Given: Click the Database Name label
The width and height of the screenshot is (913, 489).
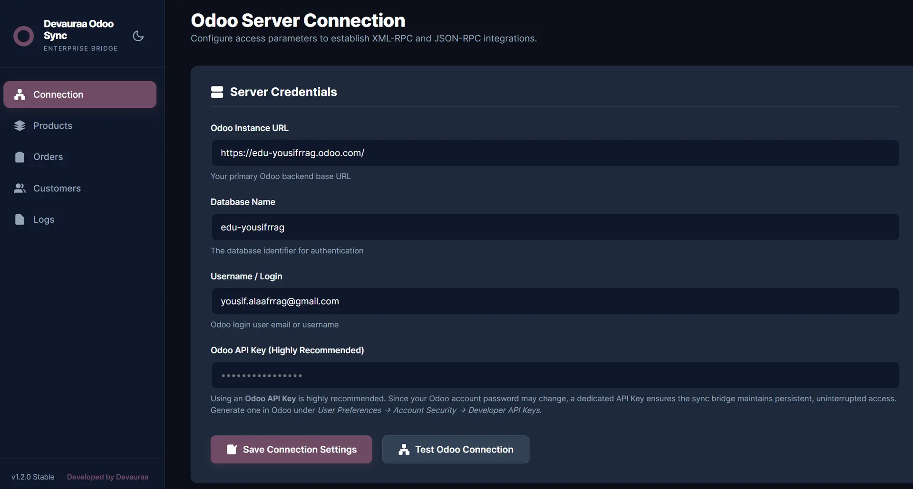Looking at the screenshot, I should click(x=243, y=202).
